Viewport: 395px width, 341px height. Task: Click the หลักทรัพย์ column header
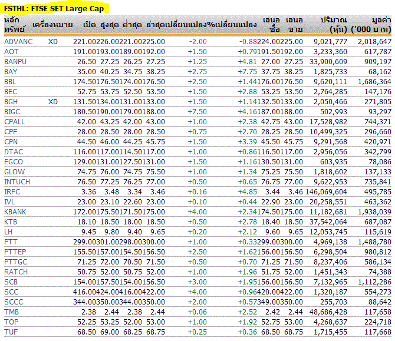pyautogui.click(x=14, y=24)
